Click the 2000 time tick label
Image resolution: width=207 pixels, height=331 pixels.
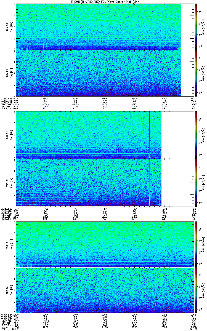click(75, 327)
